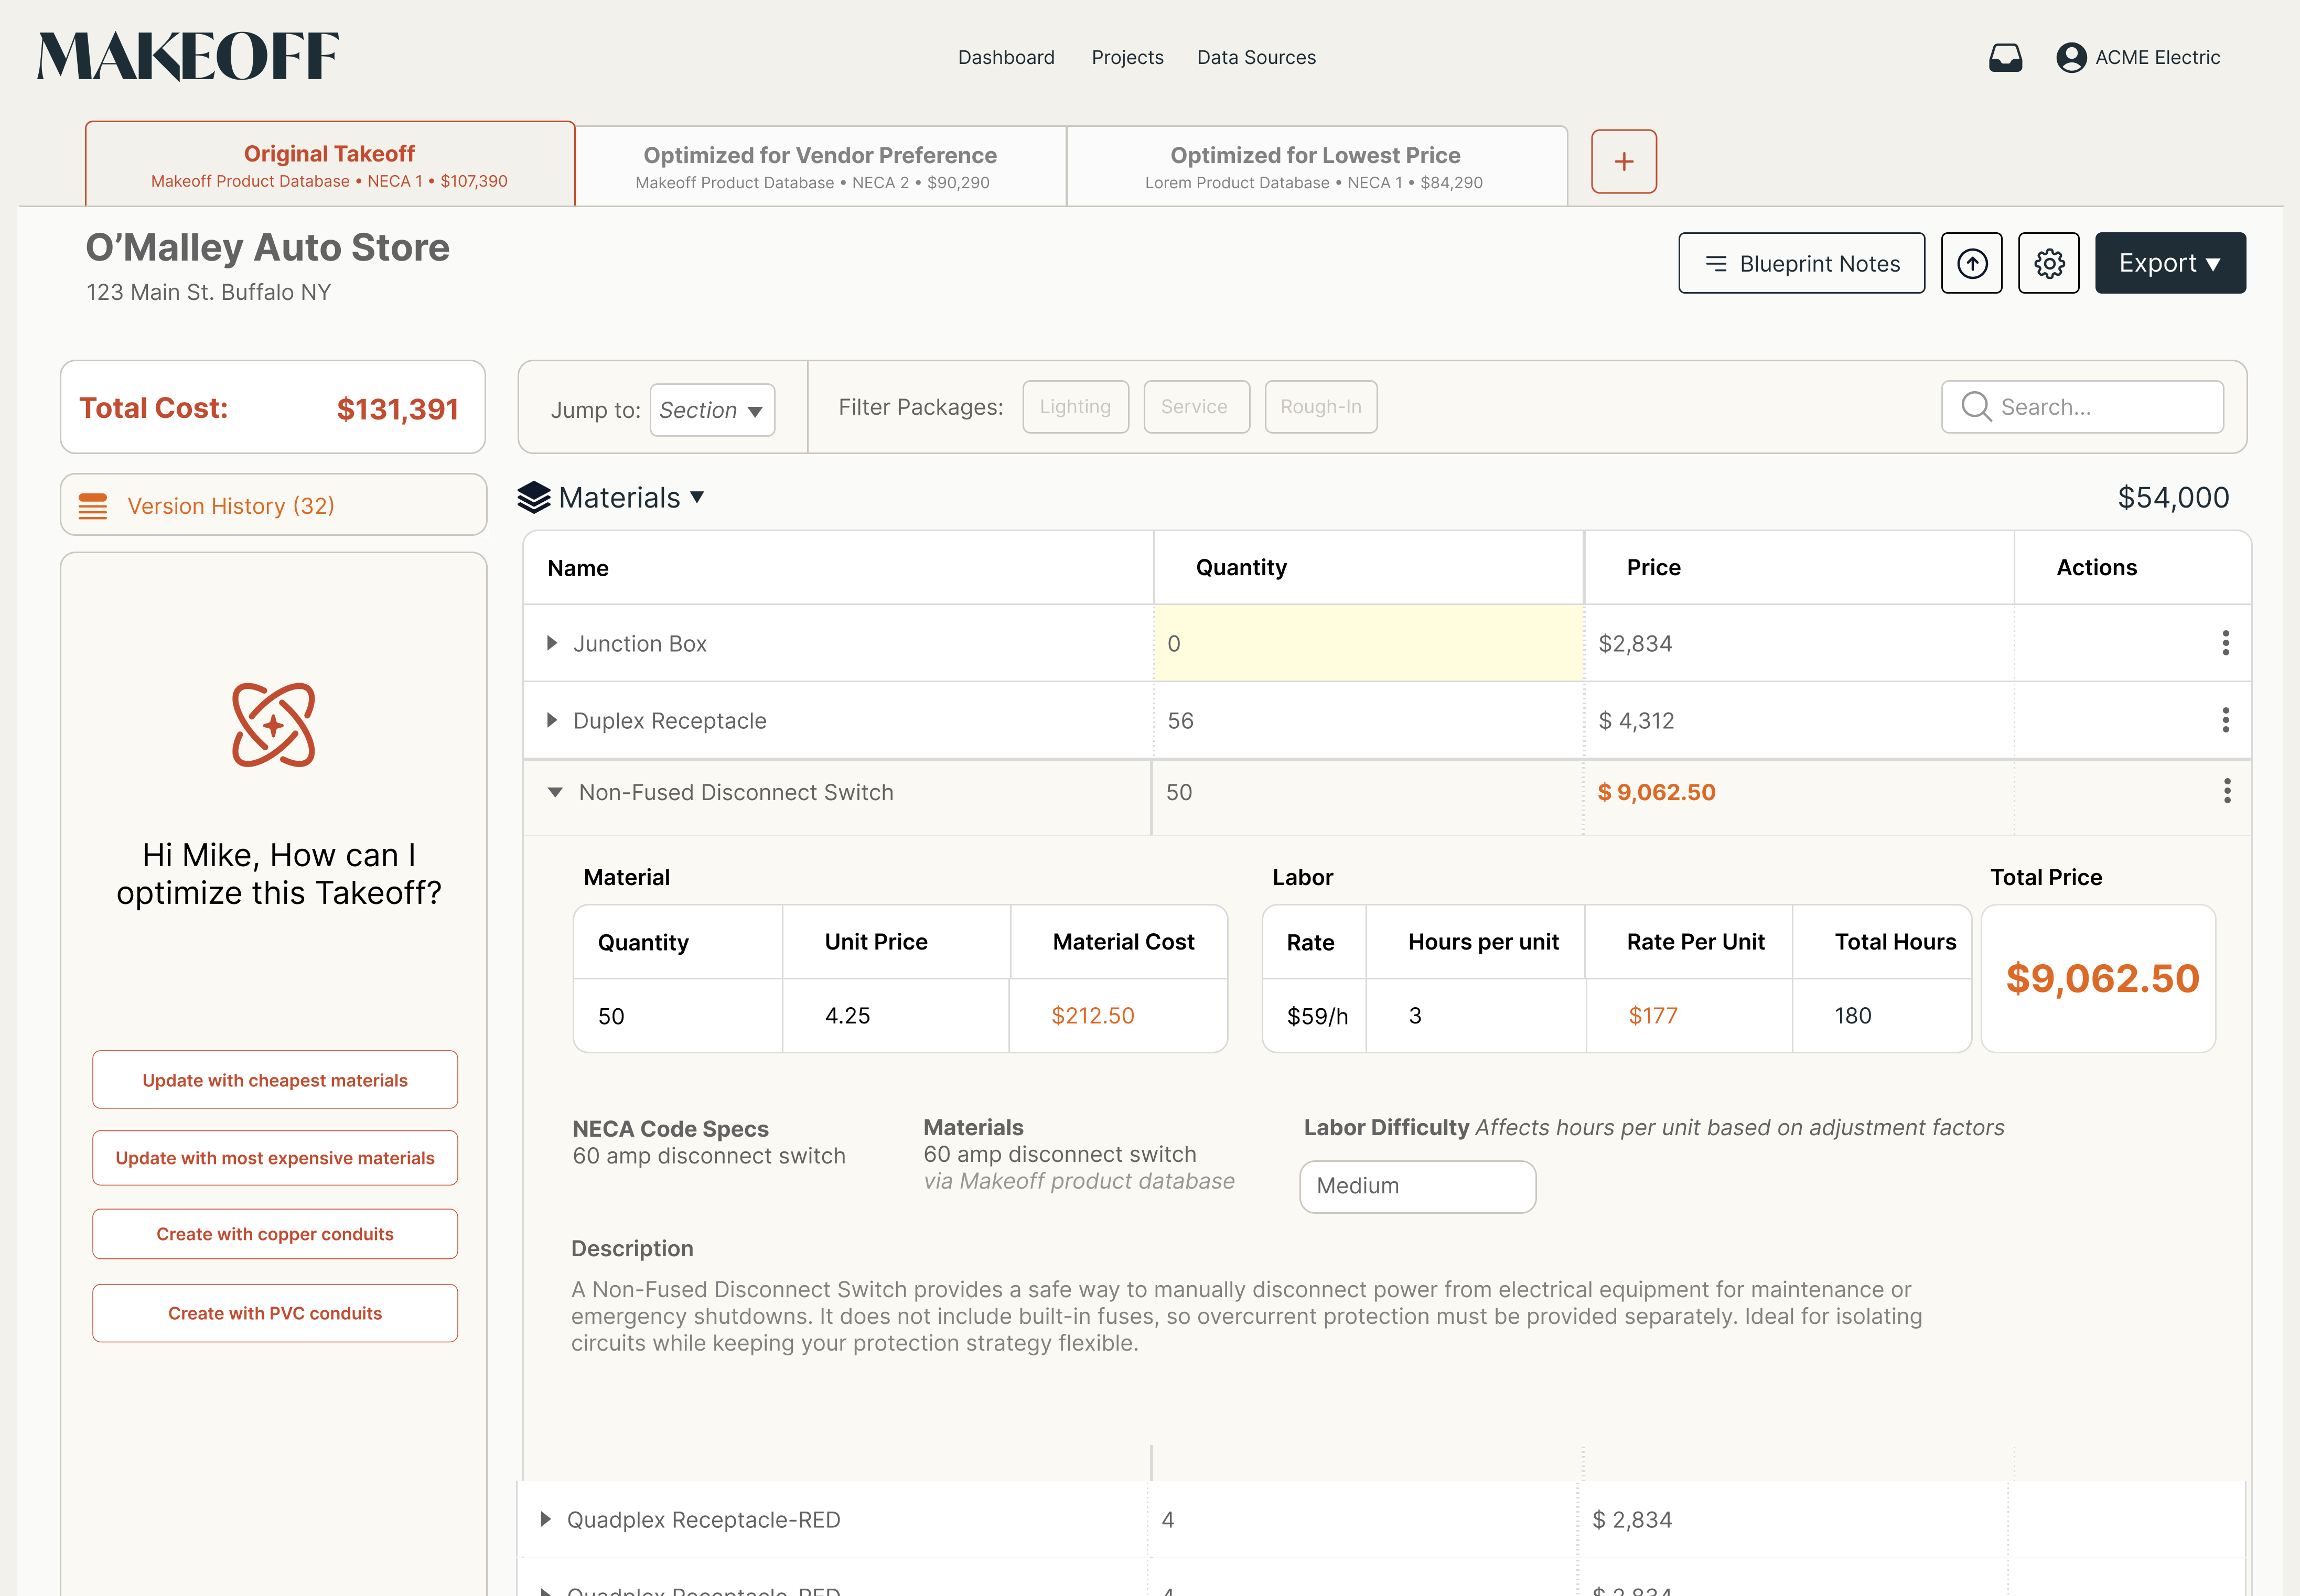Viewport: 2300px width, 1596px height.
Task: Click the O'Malley Auto Store title
Action: (268, 247)
